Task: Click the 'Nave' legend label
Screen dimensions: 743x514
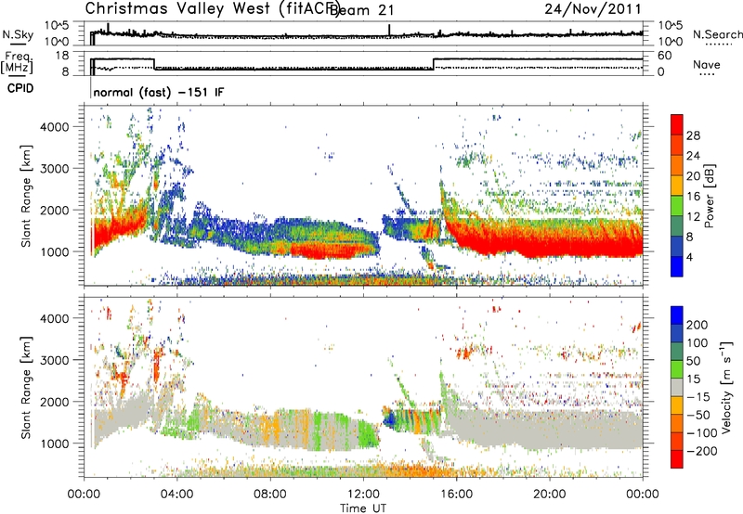Action: click(707, 65)
